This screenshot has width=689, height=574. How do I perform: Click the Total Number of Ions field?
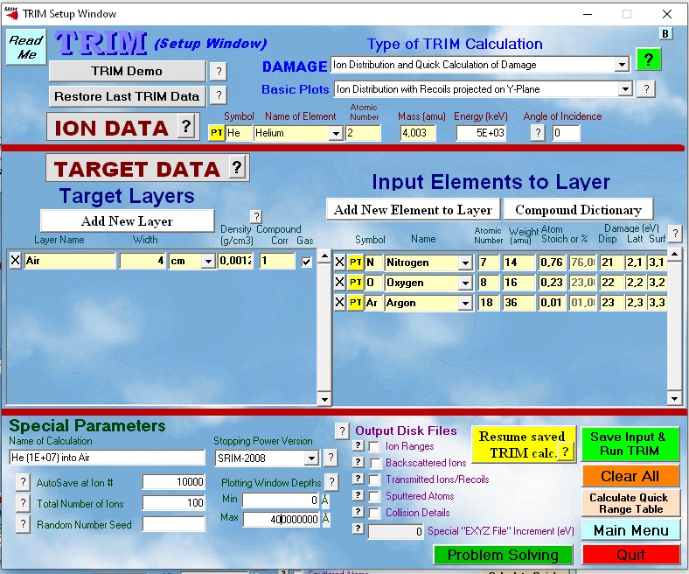(174, 503)
